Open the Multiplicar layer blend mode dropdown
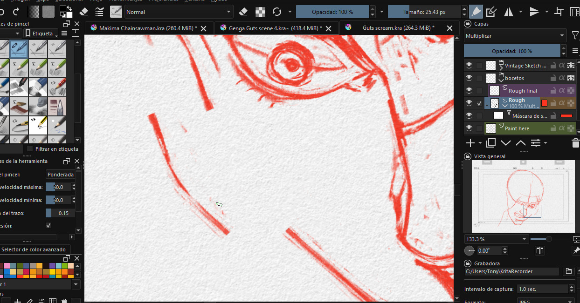The width and height of the screenshot is (580, 303). (515, 36)
